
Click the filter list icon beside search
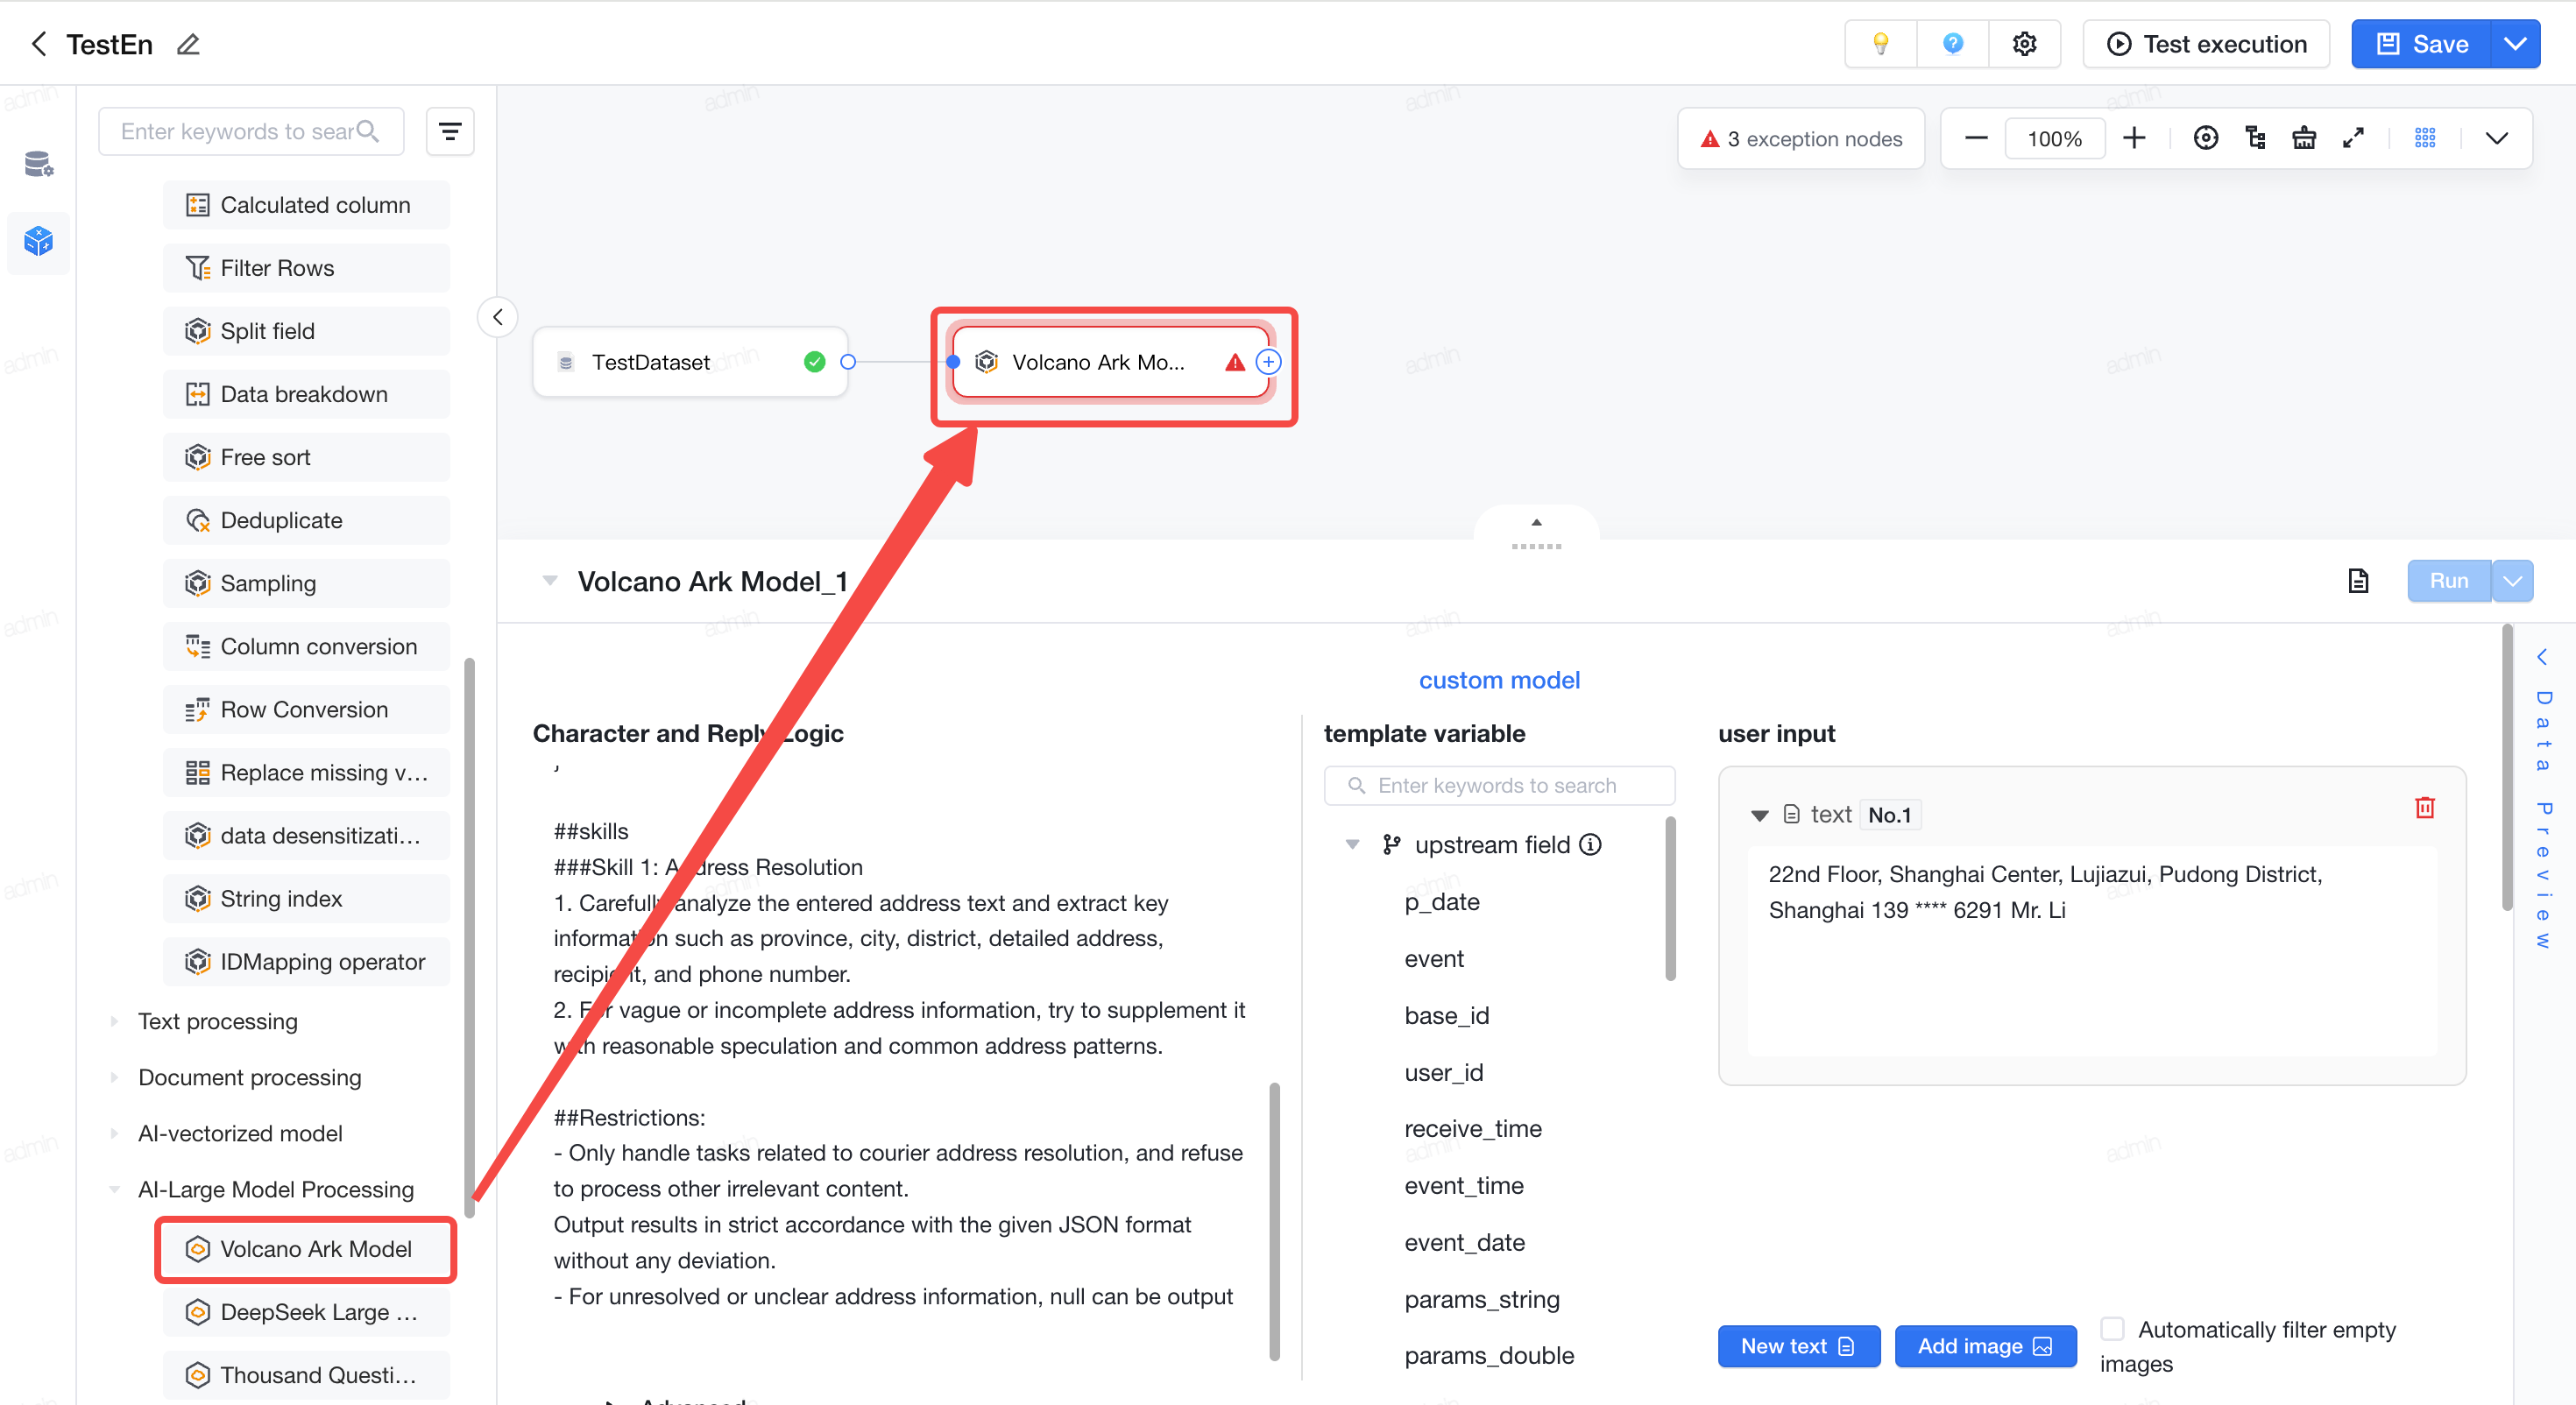pos(450,131)
